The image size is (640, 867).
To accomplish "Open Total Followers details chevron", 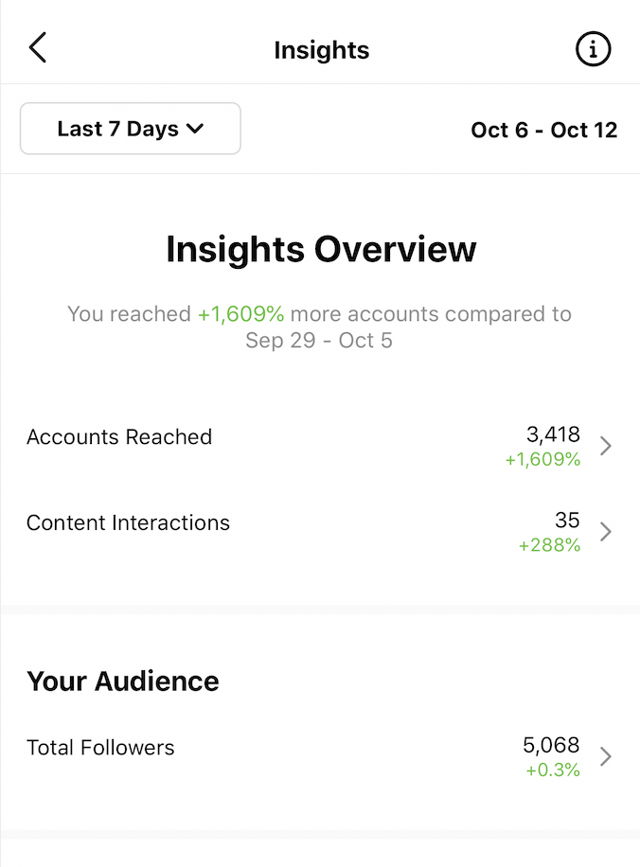I will tap(606, 756).
